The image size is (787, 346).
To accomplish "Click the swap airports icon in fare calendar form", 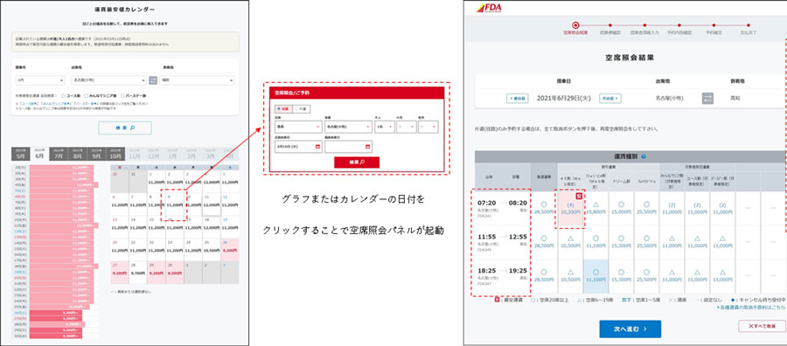I will pyautogui.click(x=153, y=80).
